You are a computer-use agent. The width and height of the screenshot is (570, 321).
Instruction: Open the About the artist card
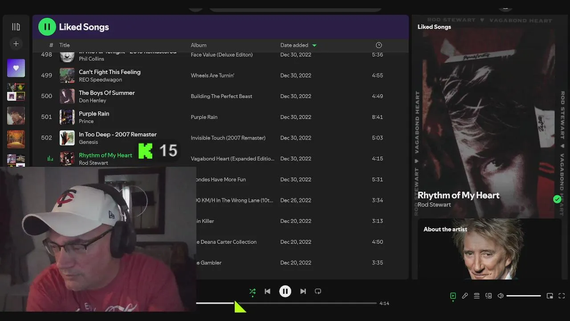coord(489,249)
